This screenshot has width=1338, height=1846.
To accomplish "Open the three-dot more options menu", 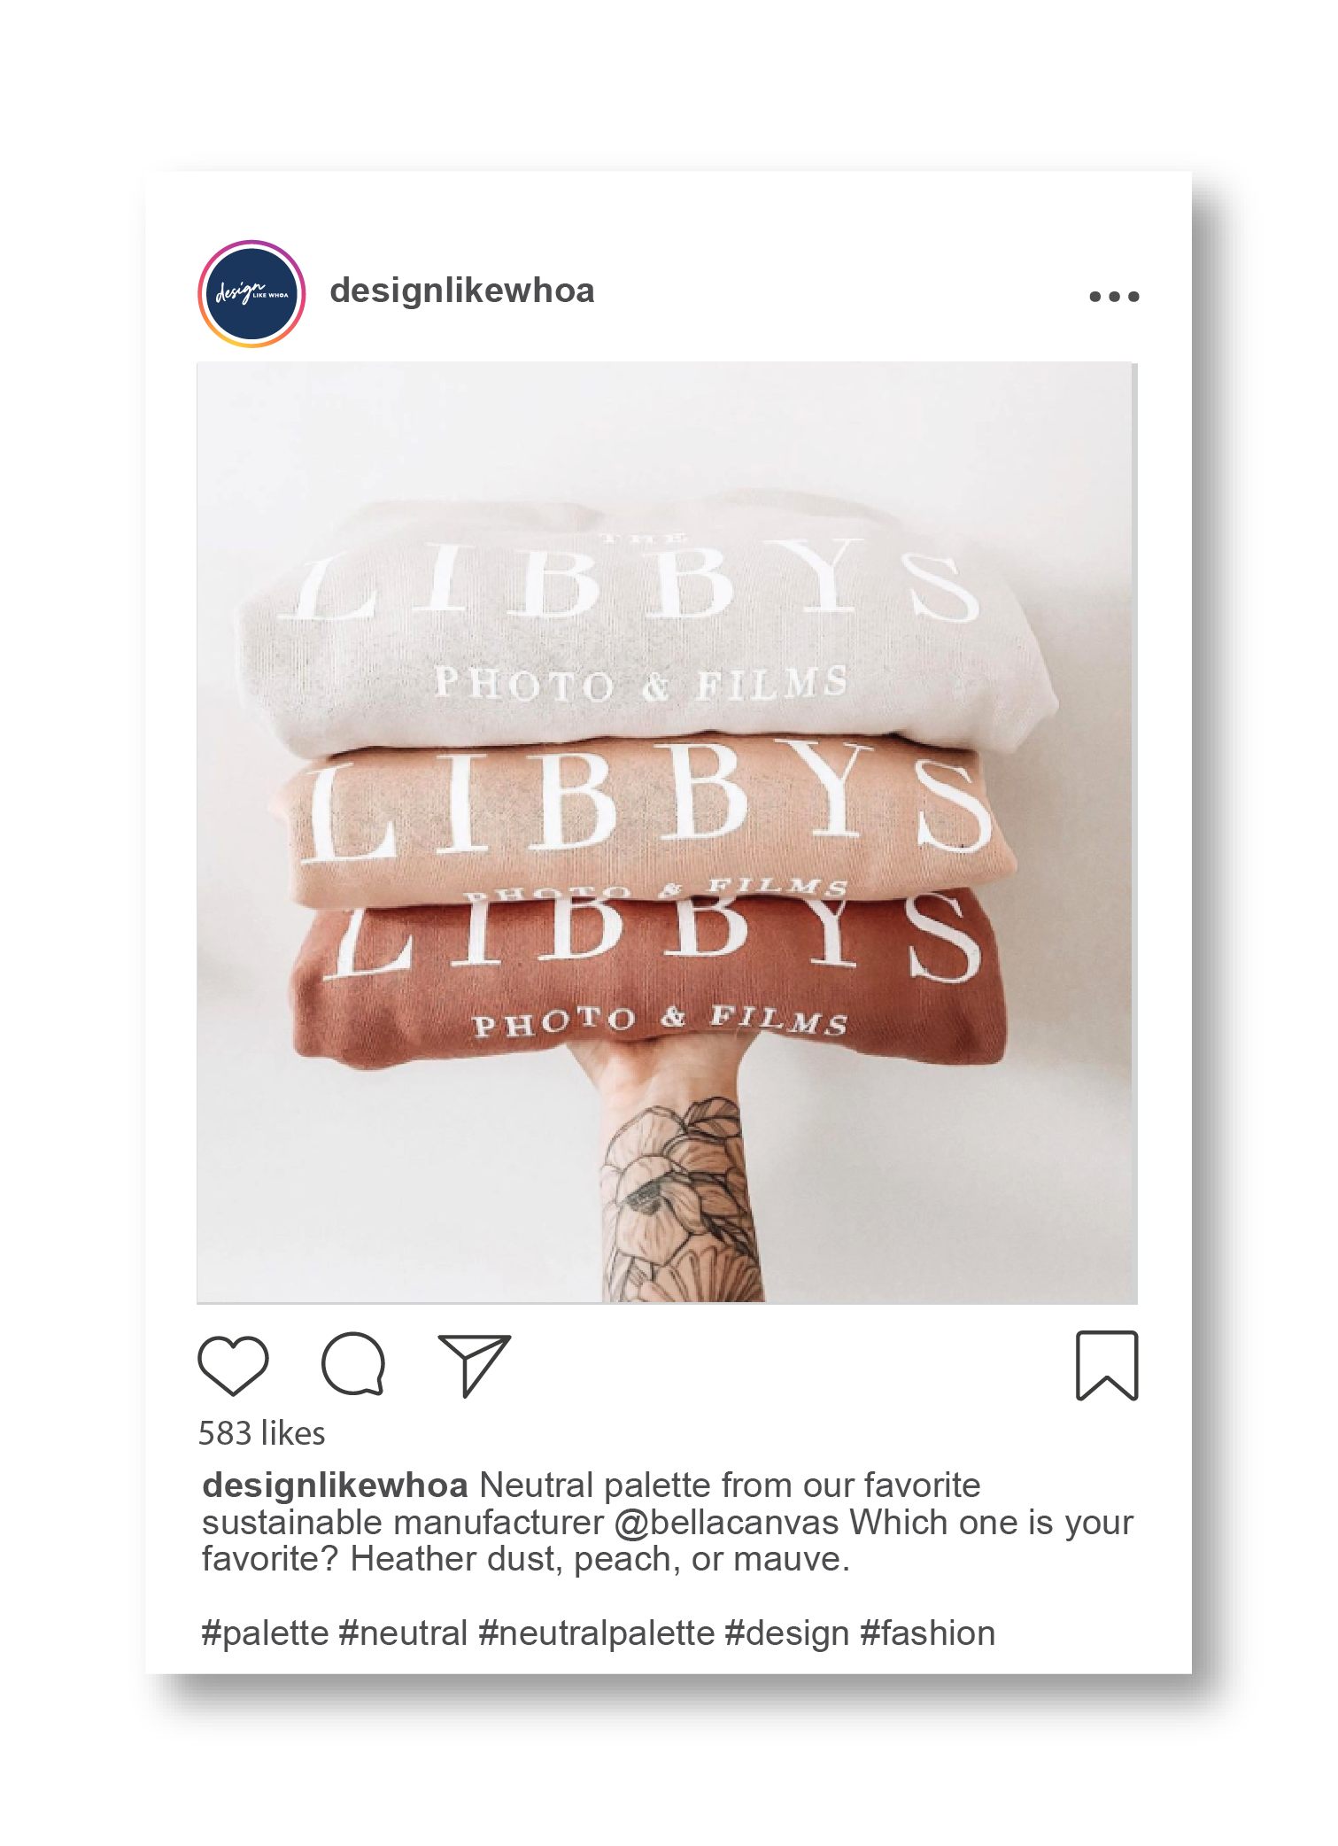I will point(1114,297).
